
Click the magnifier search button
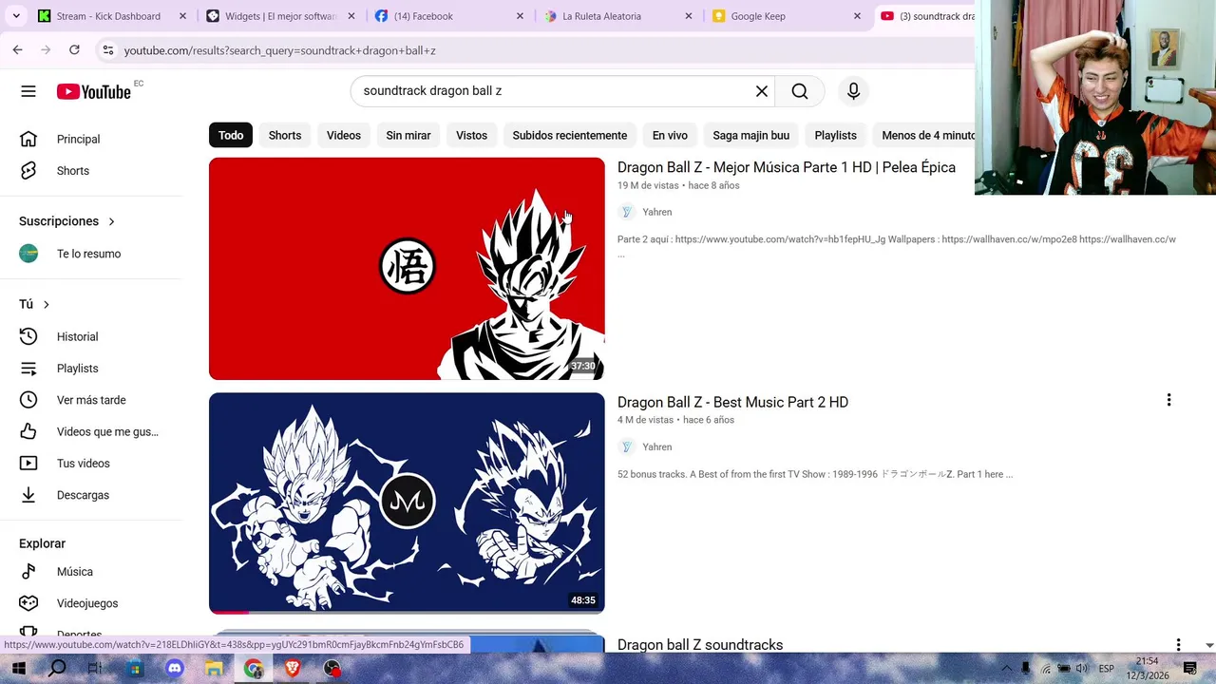(800, 91)
